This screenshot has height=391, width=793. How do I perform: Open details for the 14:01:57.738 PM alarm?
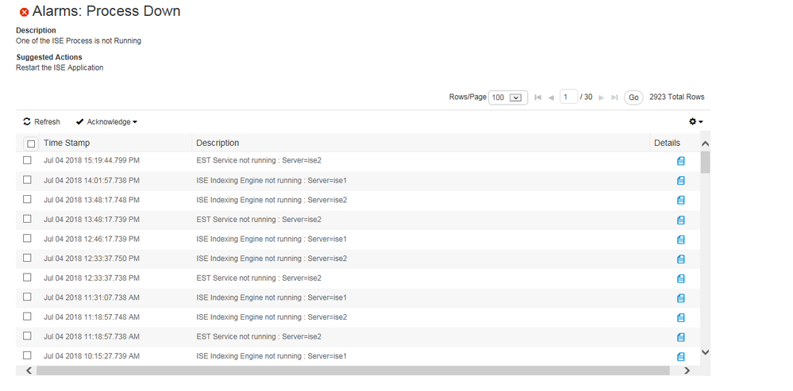(681, 180)
